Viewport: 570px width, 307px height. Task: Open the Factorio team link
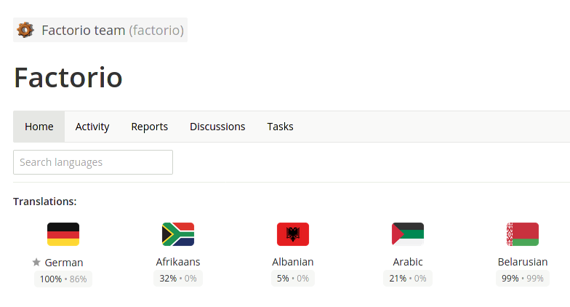pos(83,31)
